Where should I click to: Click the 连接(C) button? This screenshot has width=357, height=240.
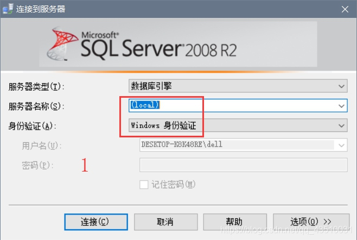(x=96, y=222)
